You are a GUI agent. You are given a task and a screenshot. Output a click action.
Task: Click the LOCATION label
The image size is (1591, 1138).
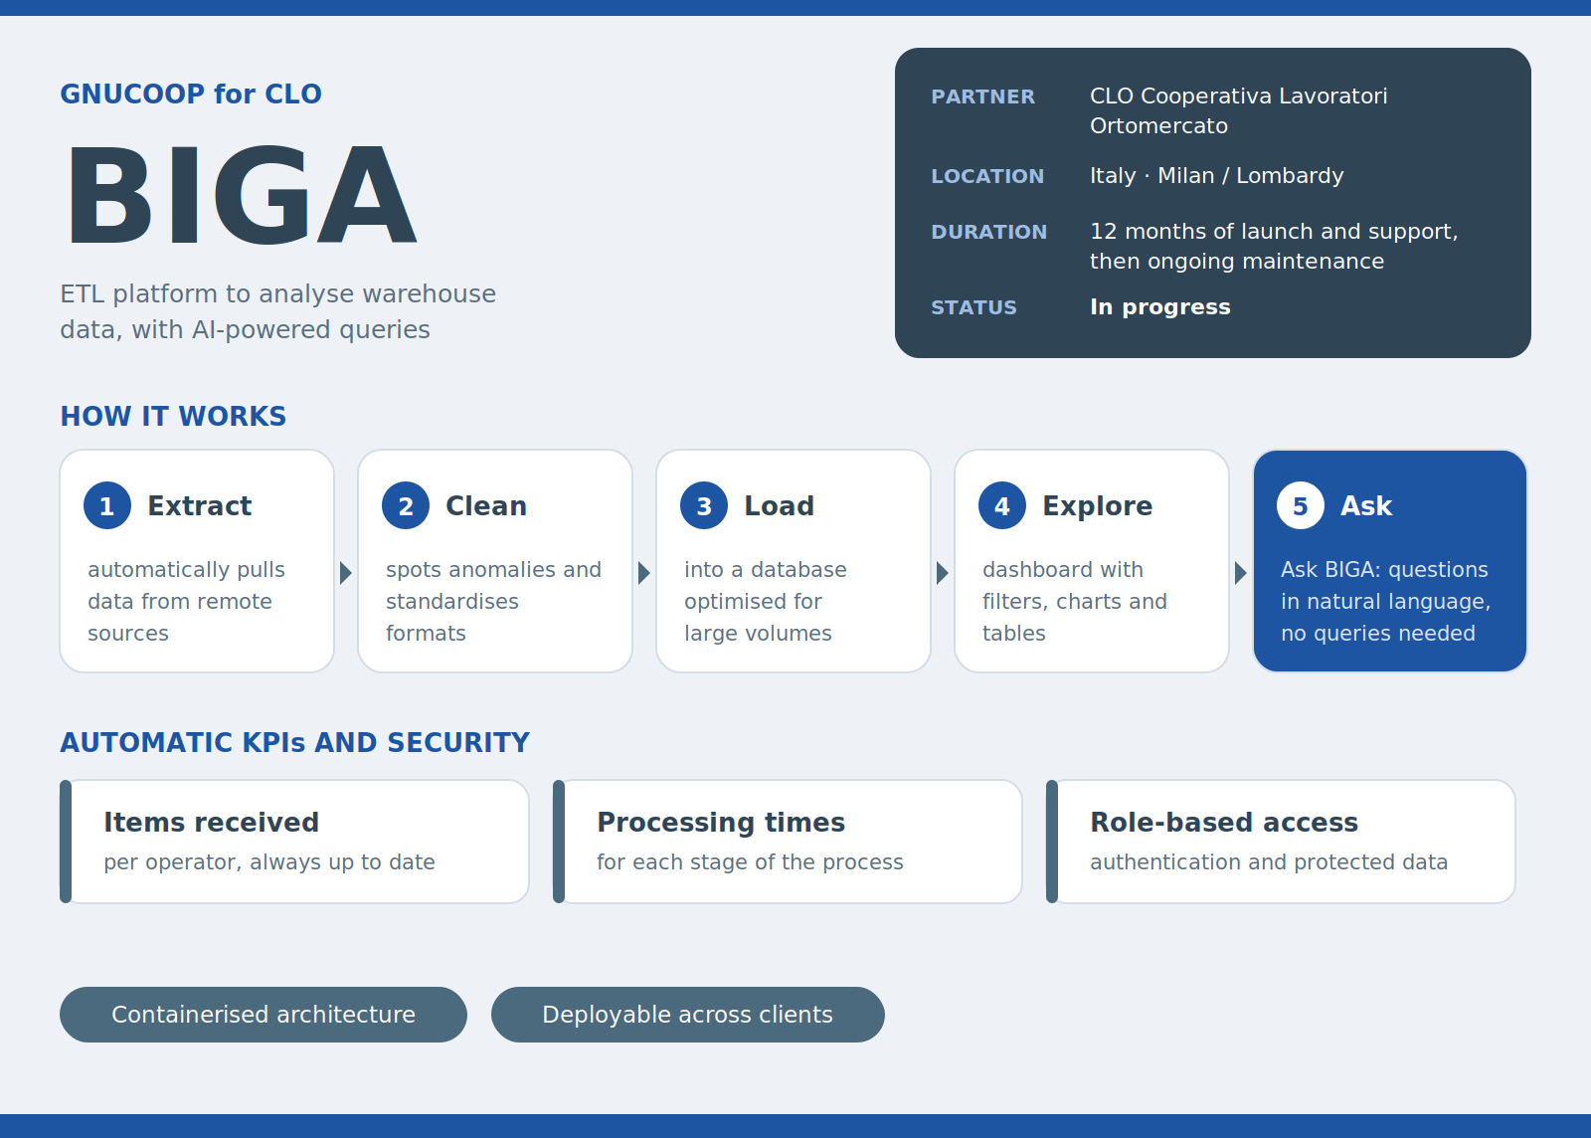tap(987, 176)
